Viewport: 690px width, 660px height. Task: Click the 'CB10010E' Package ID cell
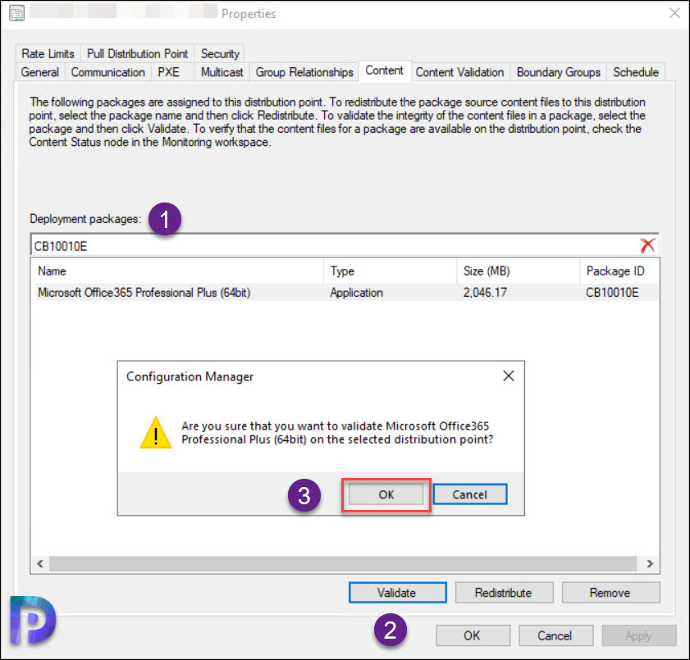coord(612,293)
